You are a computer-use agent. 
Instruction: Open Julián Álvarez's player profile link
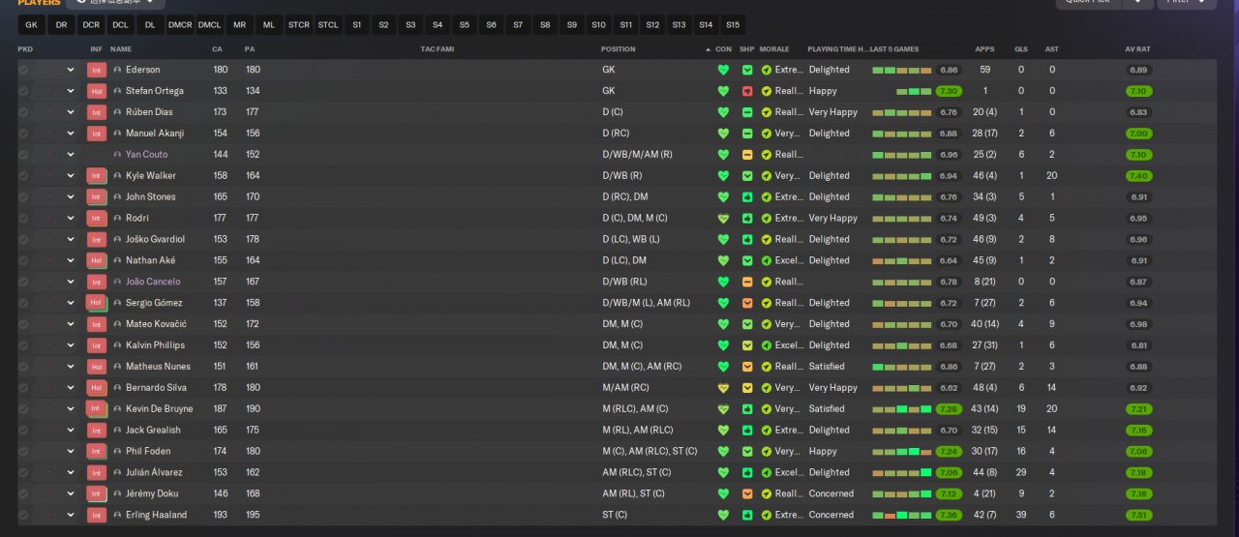point(154,473)
